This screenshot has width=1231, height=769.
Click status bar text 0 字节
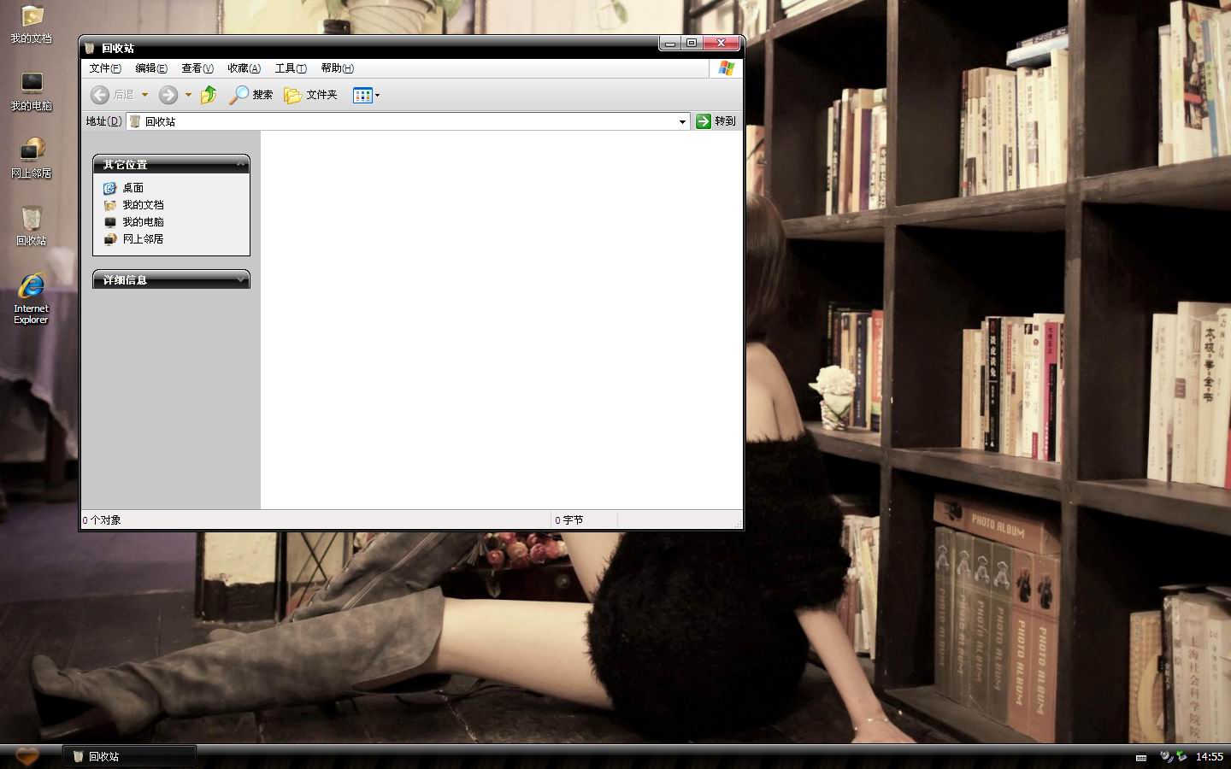(x=569, y=520)
